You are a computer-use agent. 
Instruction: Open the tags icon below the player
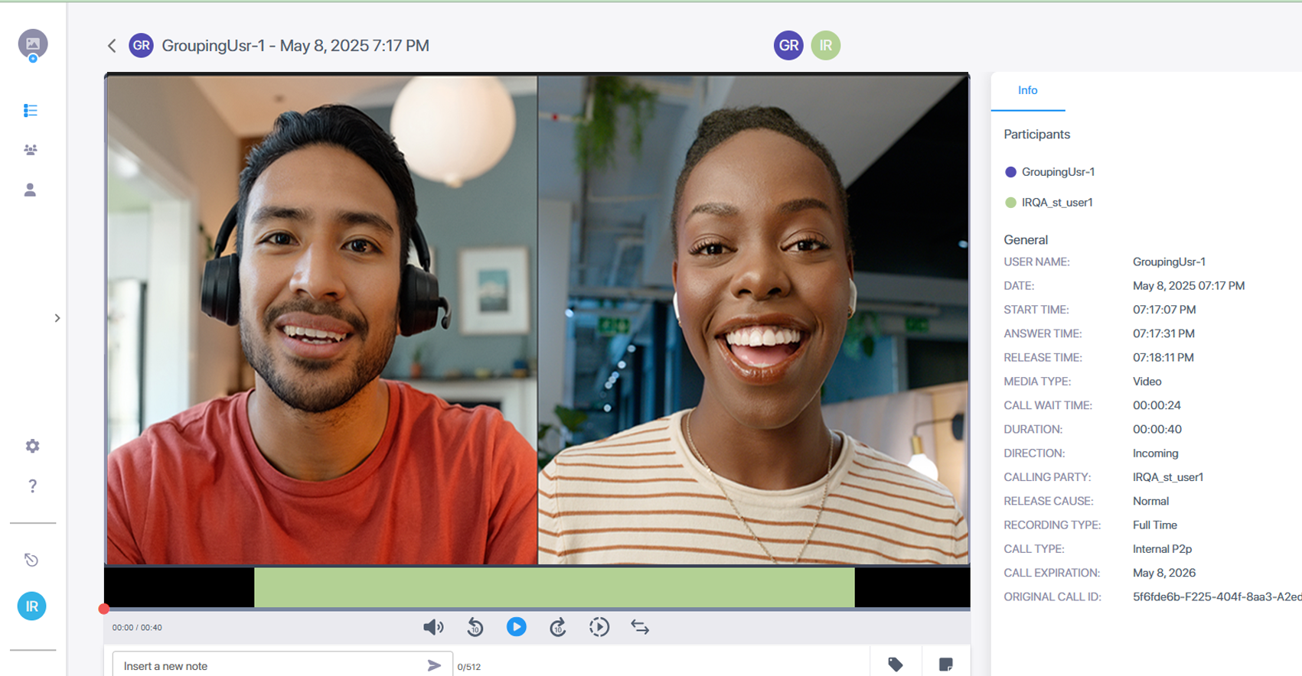click(895, 664)
